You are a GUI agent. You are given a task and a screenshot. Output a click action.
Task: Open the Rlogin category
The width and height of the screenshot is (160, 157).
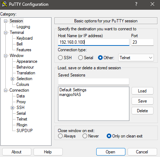22,125
